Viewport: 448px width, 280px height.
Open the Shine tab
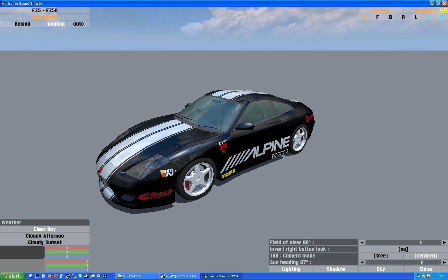426,269
